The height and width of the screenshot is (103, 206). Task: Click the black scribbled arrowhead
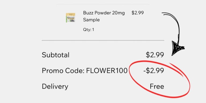pos(177,48)
